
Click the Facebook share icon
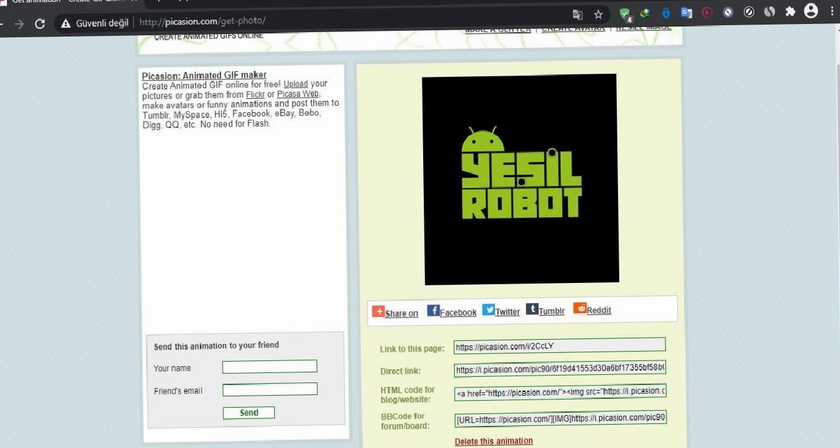433,310
